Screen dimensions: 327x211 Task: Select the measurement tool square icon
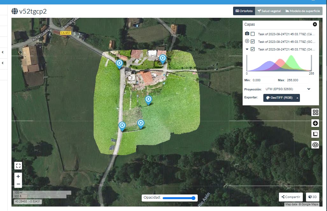pyautogui.click(x=315, y=134)
